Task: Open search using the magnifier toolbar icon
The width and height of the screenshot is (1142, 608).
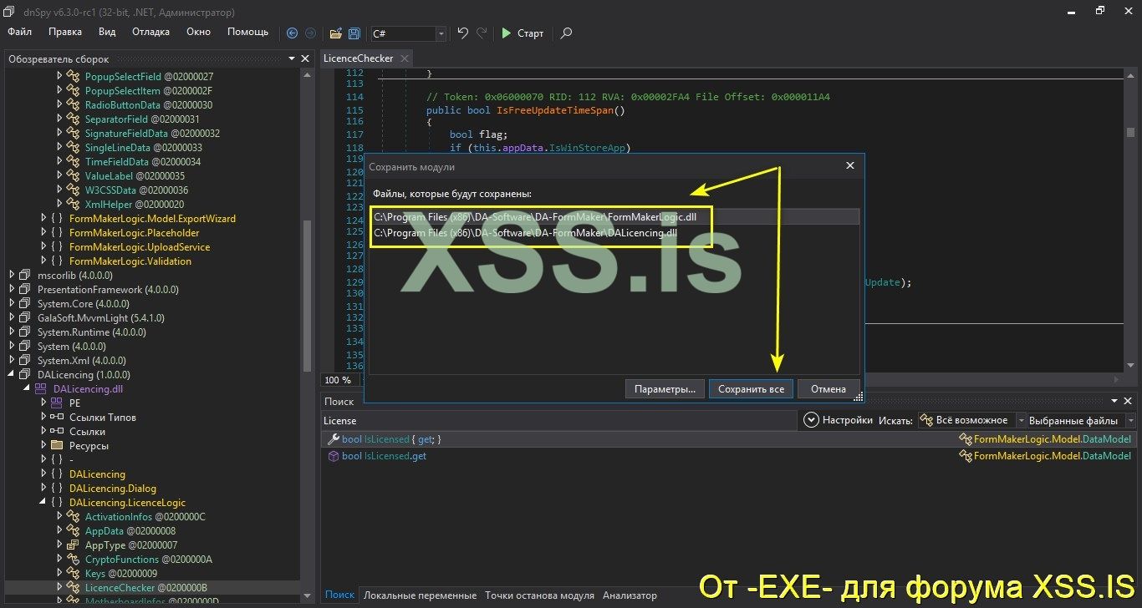Action: pyautogui.click(x=566, y=34)
